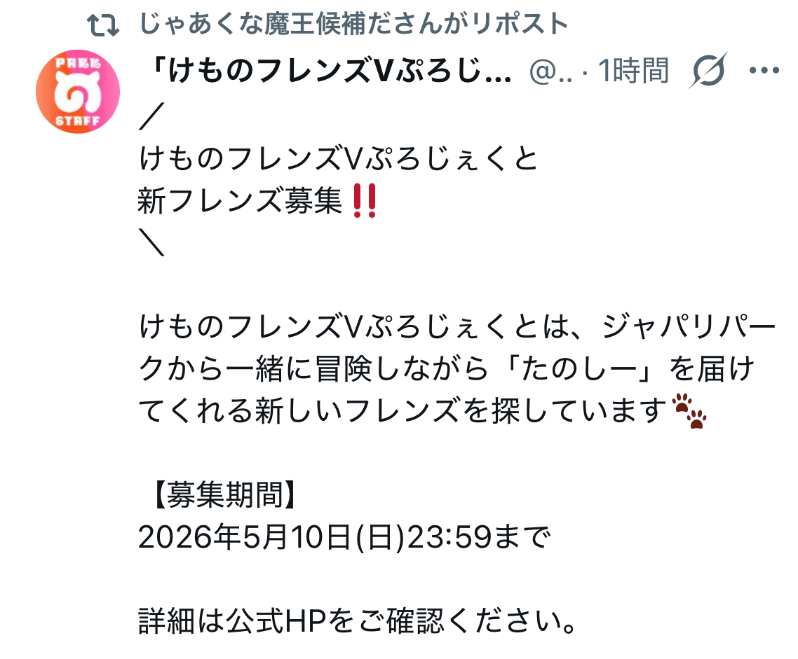The height and width of the screenshot is (659, 798).
Task: Open the PARK STAFF profile avatar
Action: 77,92
